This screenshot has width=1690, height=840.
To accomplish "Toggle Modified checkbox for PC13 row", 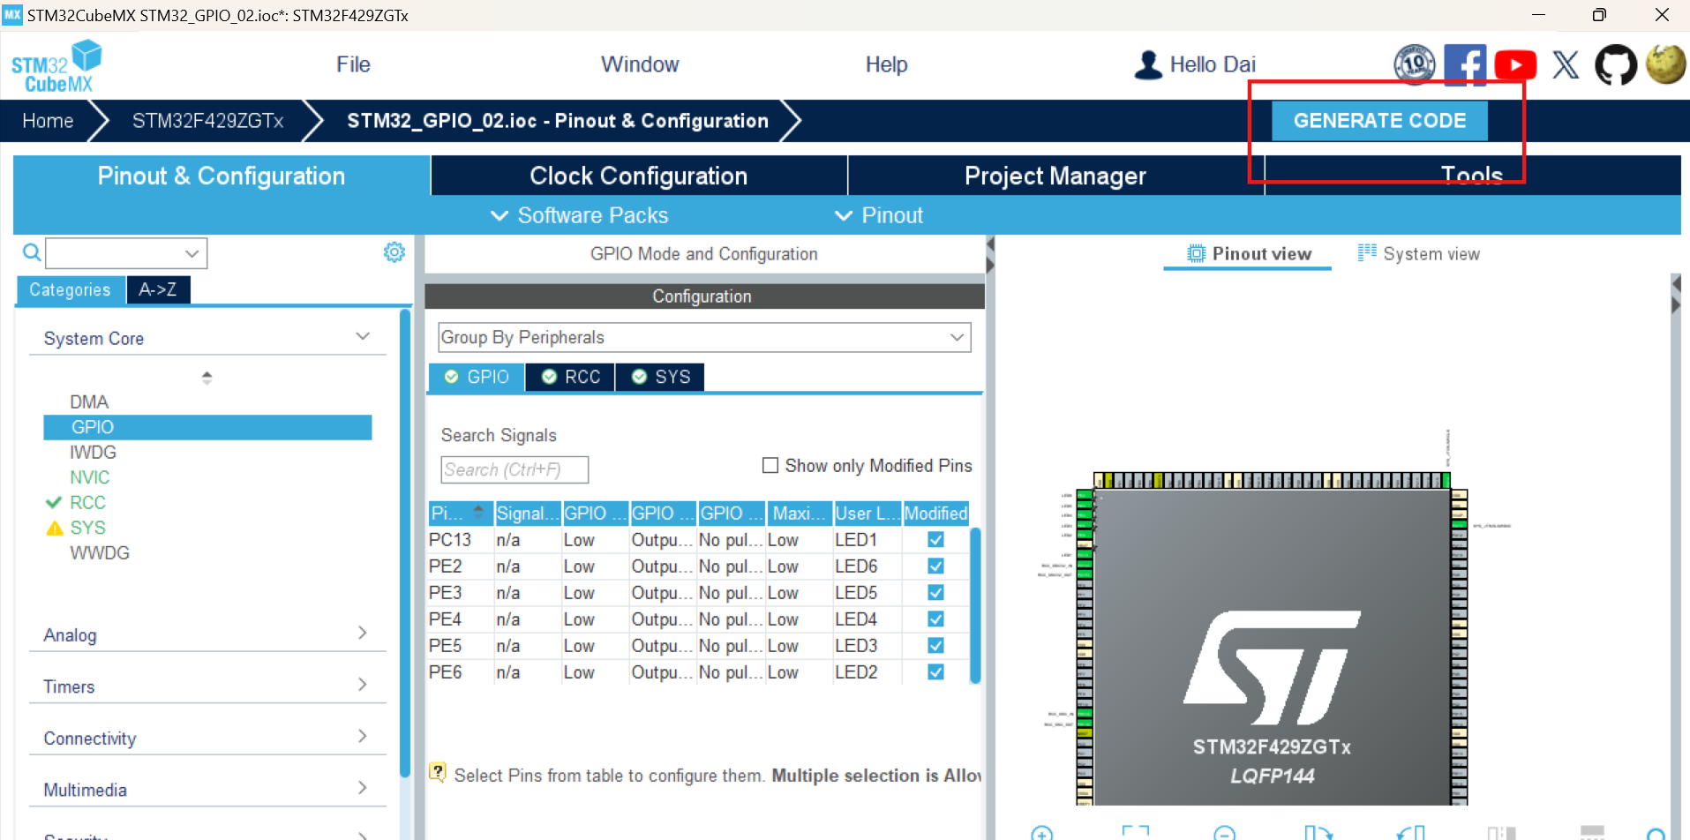I will 936,539.
